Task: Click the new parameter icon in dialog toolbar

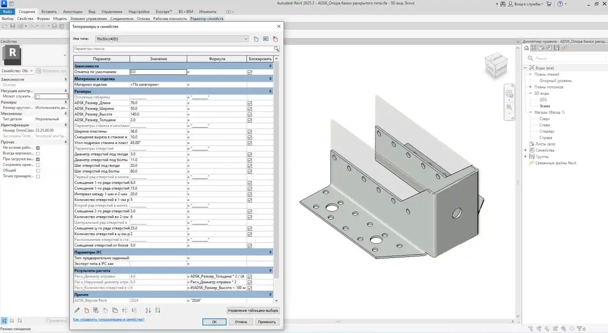Action: click(86, 310)
